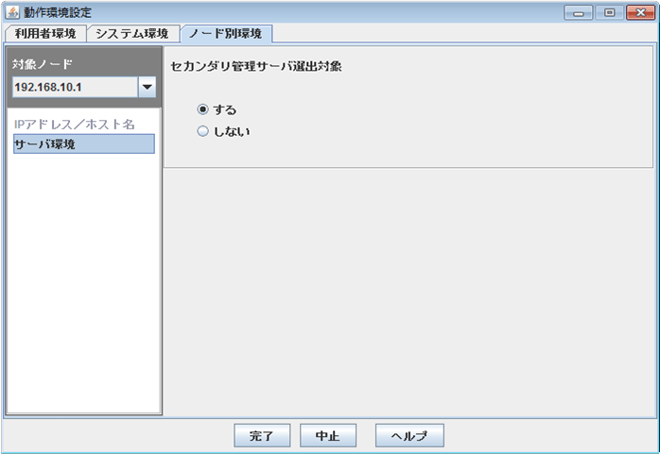Screen dimensions: 660x454
Task: Click the セカンダリ管理サーバ選出対象 heading
Action: click(256, 66)
